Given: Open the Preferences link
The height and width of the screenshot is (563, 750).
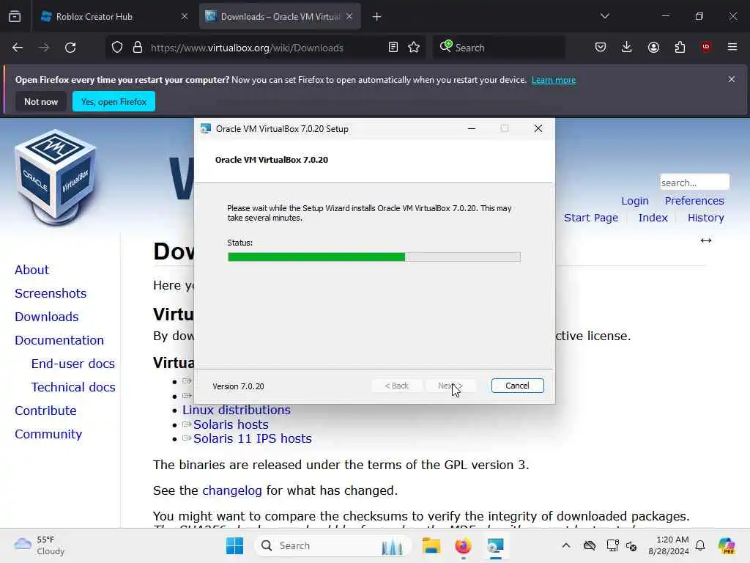Looking at the screenshot, I should pos(694,201).
